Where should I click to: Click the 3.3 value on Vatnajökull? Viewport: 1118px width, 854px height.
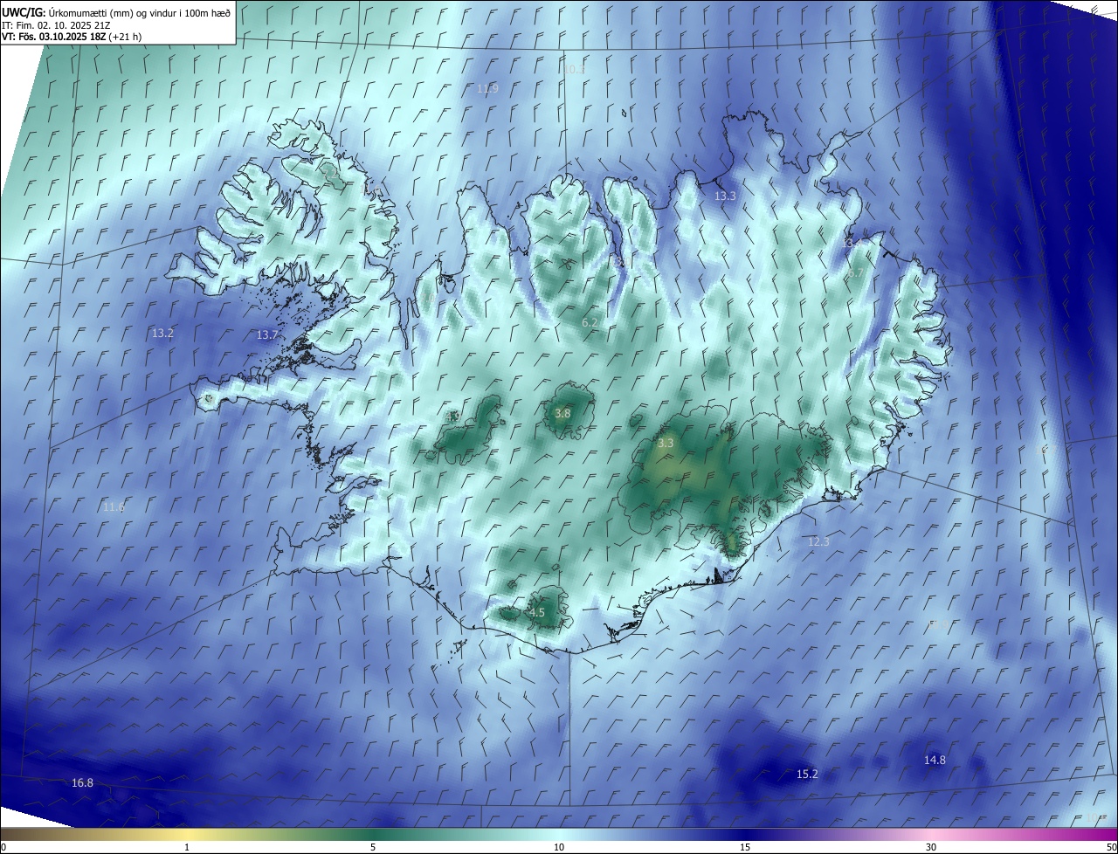point(666,444)
